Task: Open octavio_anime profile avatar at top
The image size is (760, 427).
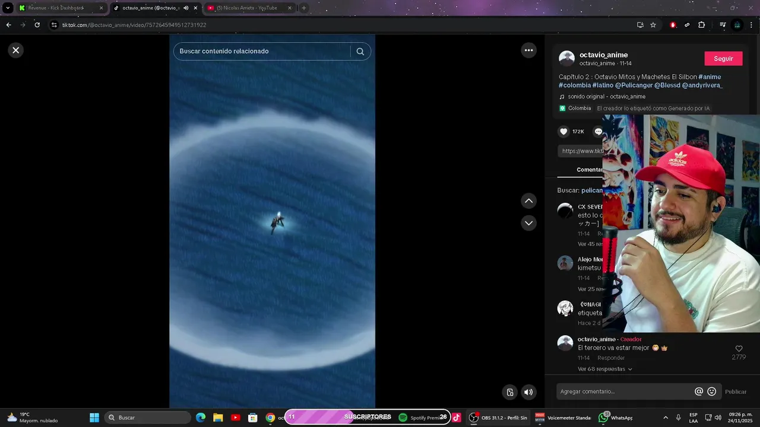Action: (566, 59)
